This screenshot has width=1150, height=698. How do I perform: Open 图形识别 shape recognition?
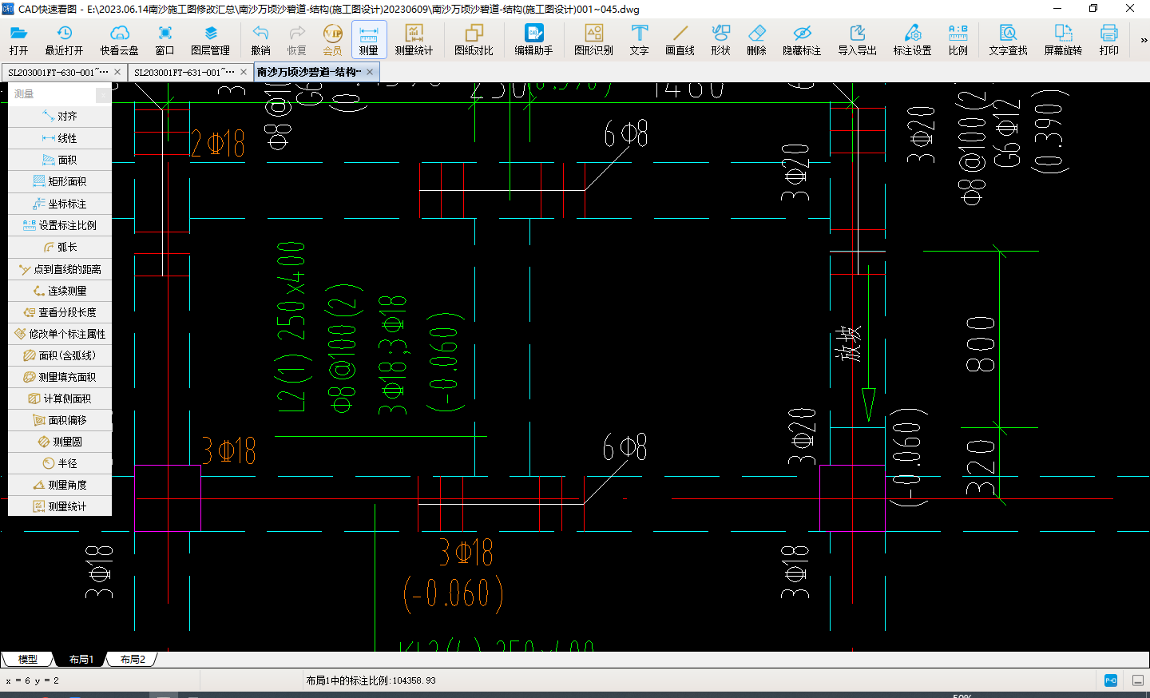coord(593,40)
